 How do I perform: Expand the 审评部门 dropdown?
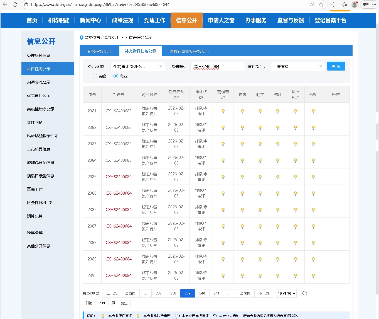(297, 66)
